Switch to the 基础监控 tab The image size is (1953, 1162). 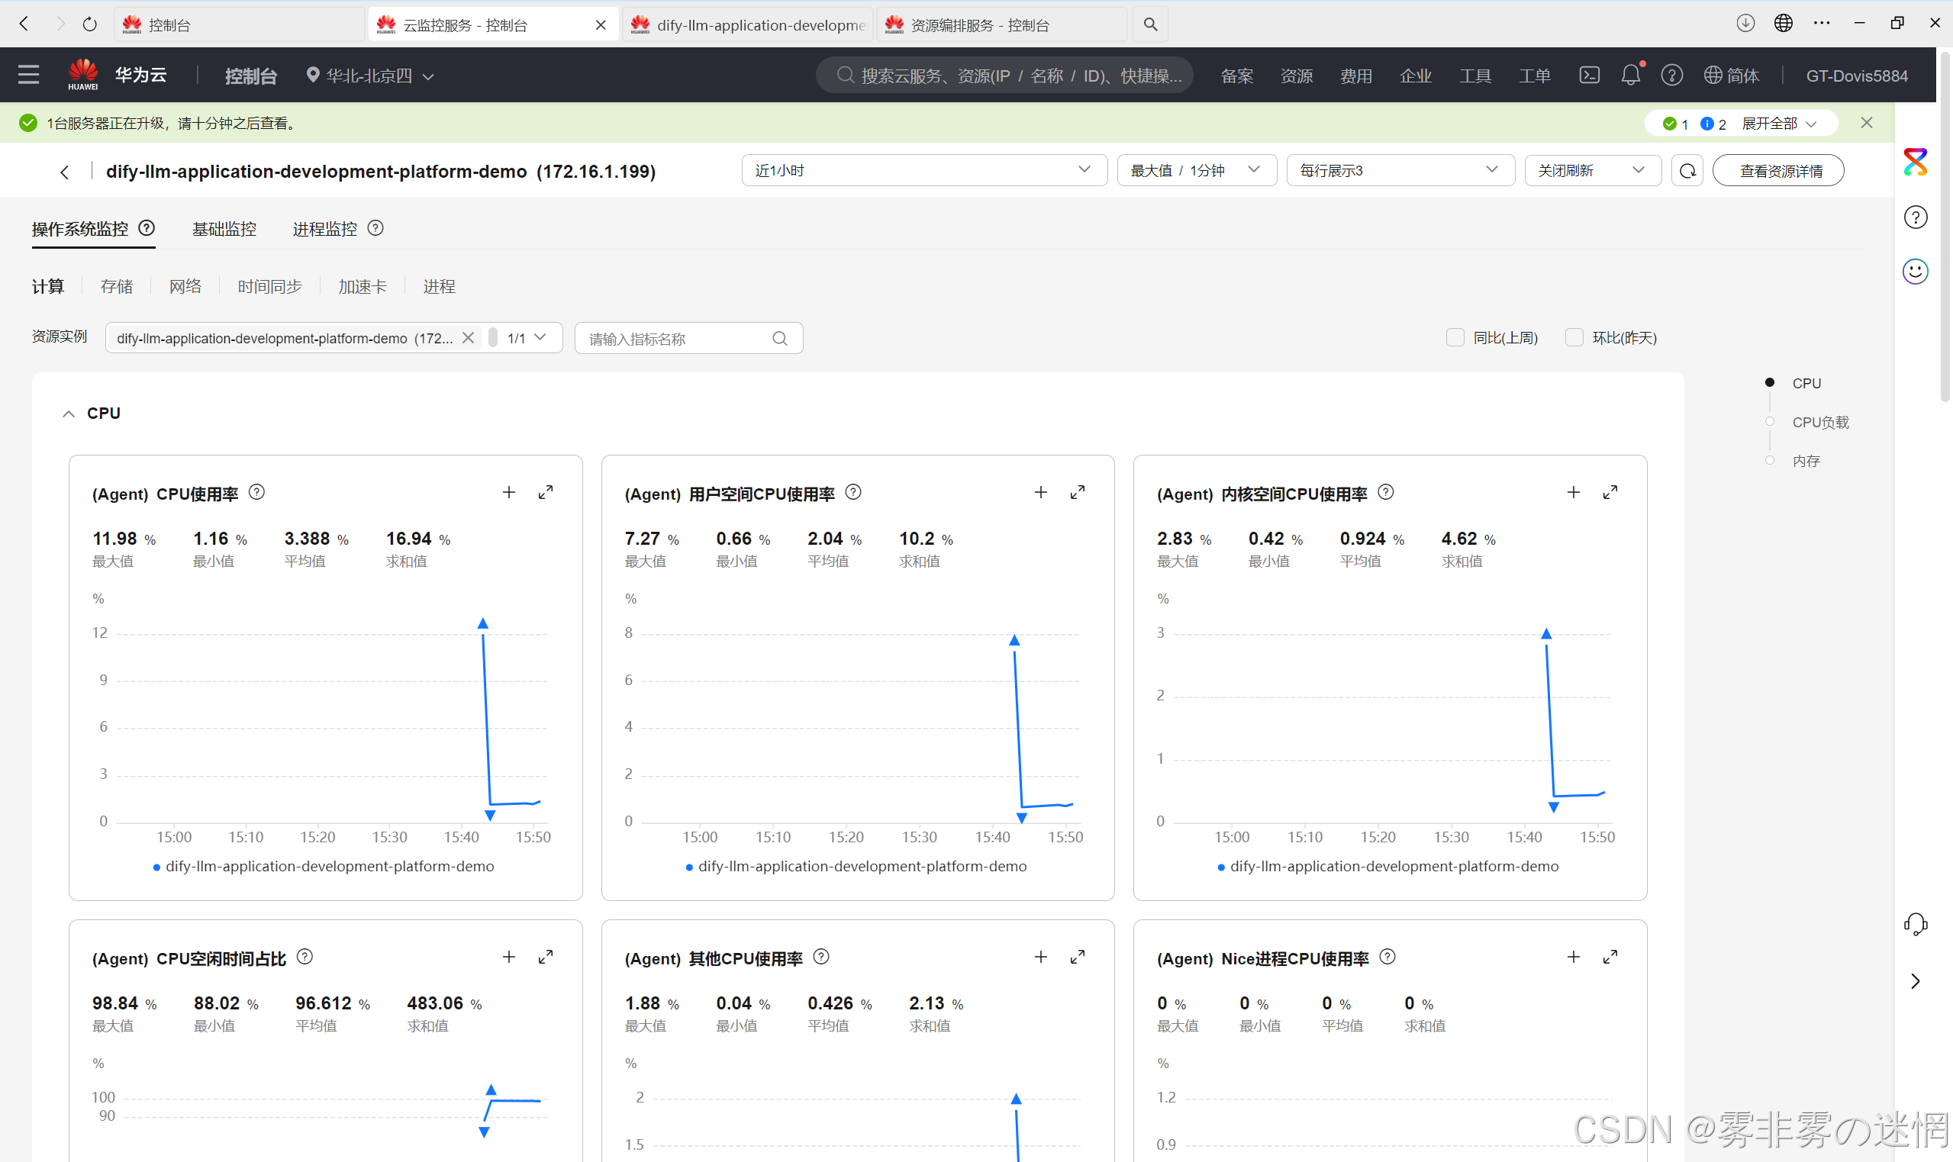pos(224,229)
